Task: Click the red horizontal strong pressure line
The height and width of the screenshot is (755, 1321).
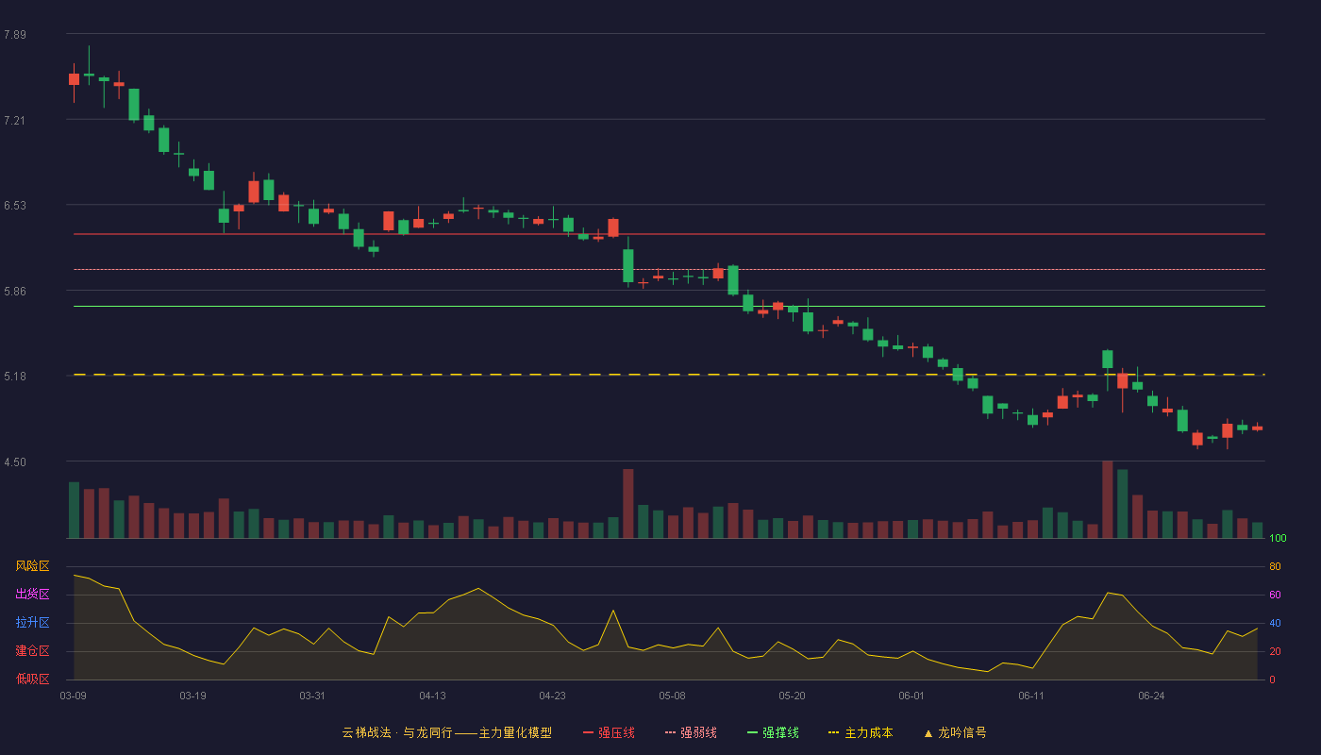Action: point(669,234)
